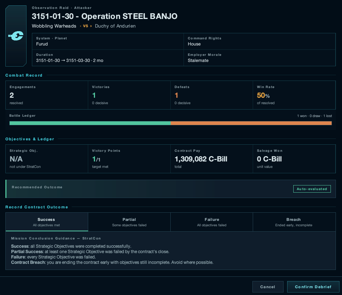This screenshot has width=342, height=295.
Task: Click the House command rights value
Action: click(194, 44)
